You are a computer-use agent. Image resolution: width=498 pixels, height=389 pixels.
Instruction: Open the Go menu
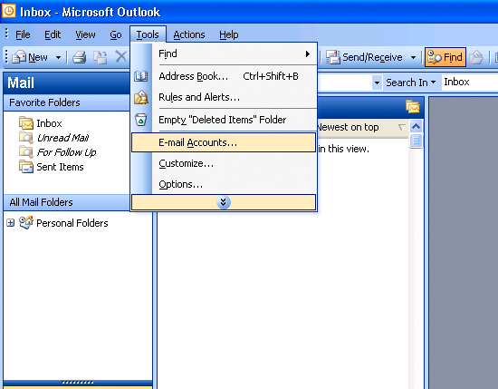pyautogui.click(x=116, y=34)
